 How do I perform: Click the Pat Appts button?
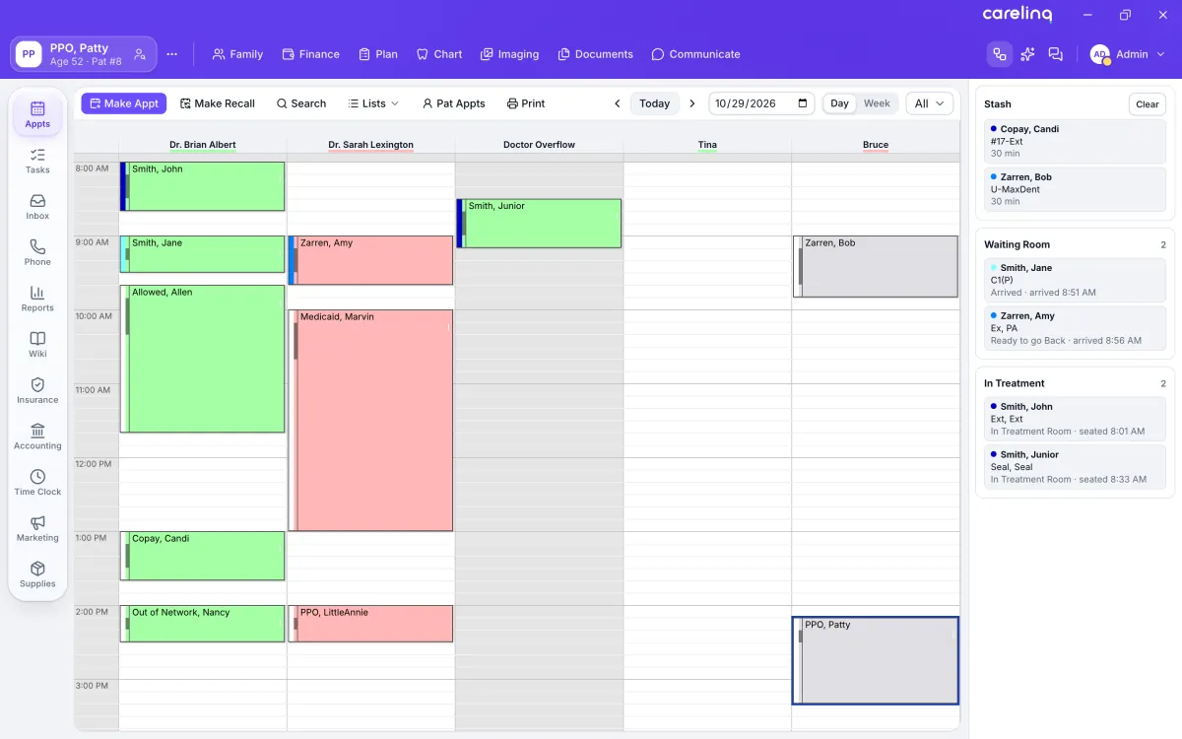coord(454,103)
